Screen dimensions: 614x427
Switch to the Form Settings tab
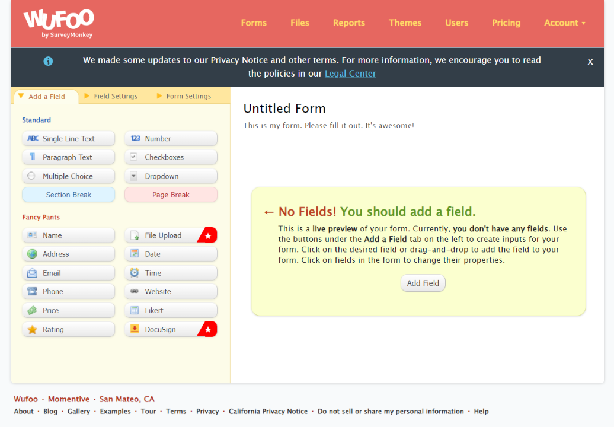(188, 96)
